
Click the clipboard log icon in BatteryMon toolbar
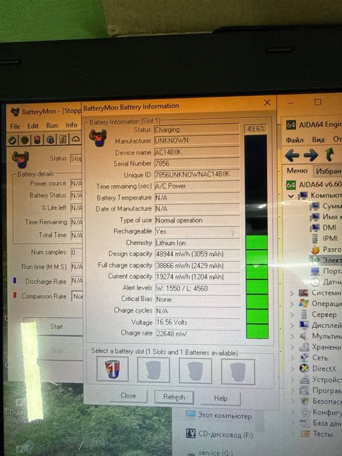point(63,140)
